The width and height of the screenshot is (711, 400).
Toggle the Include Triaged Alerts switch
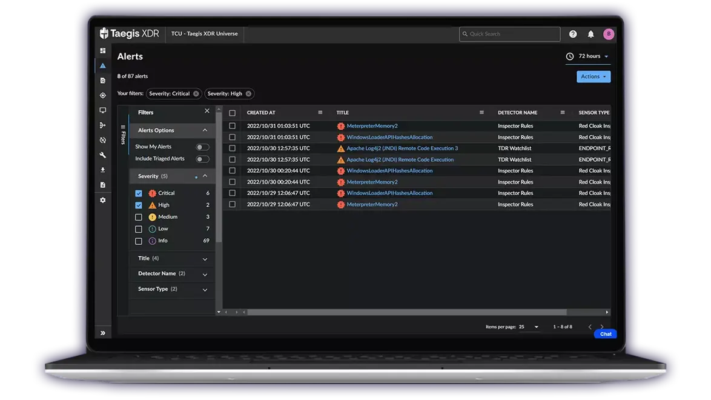pyautogui.click(x=202, y=159)
